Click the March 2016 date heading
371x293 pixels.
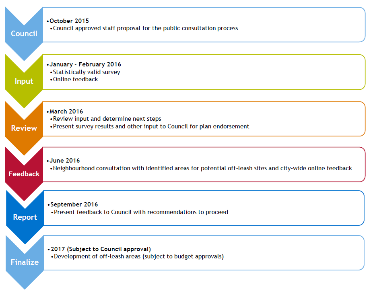(x=66, y=111)
